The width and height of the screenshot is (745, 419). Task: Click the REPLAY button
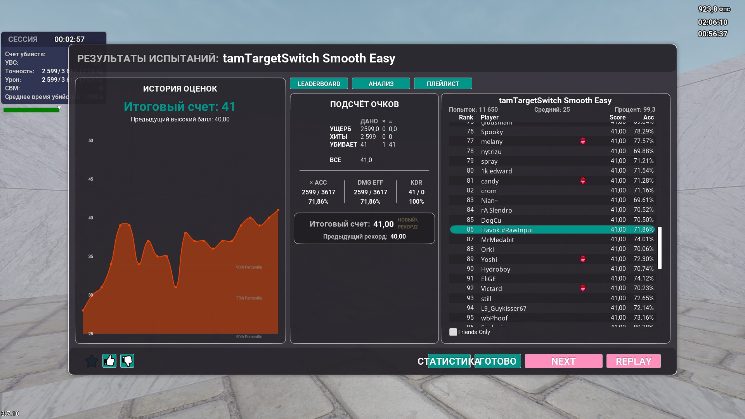pos(633,361)
